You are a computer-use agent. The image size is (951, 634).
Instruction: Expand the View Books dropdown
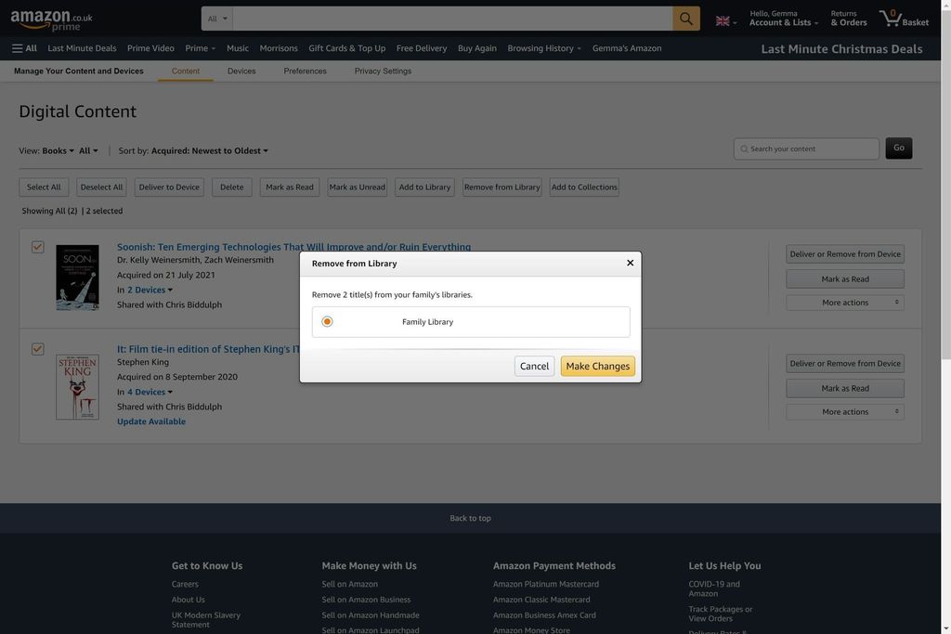pos(58,150)
